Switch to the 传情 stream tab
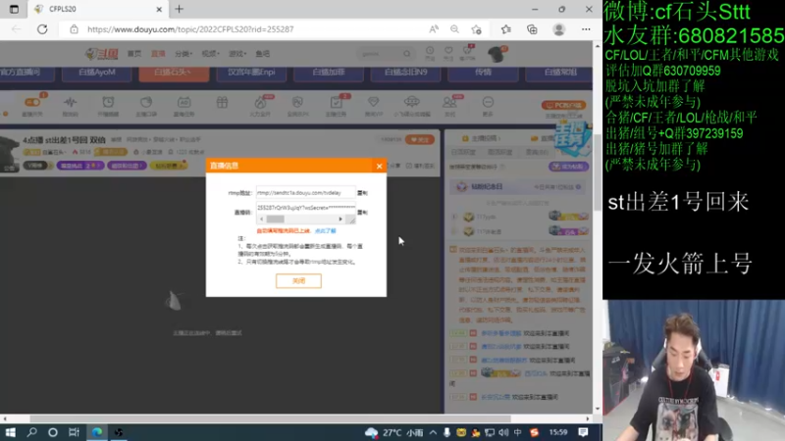 click(483, 73)
